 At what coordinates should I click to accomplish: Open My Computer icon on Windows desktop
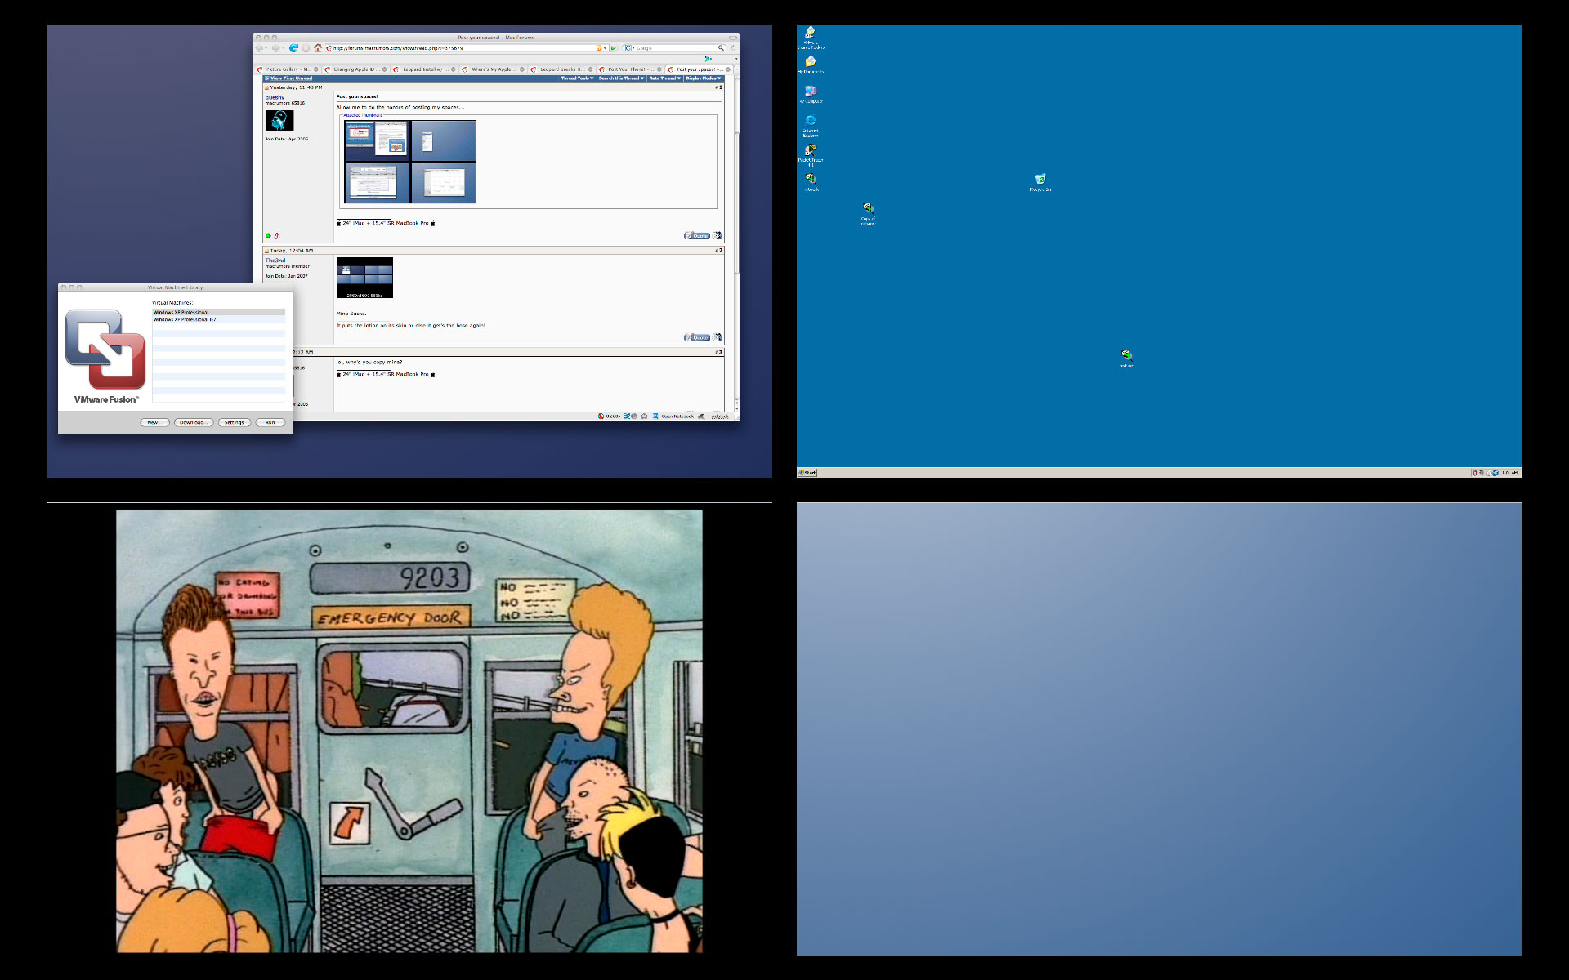pyautogui.click(x=811, y=94)
